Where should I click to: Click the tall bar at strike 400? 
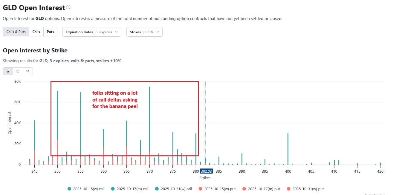coord(288,149)
